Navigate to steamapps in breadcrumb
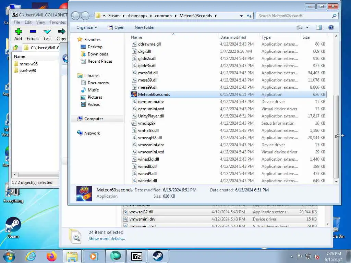351x263 pixels. pos(137,16)
